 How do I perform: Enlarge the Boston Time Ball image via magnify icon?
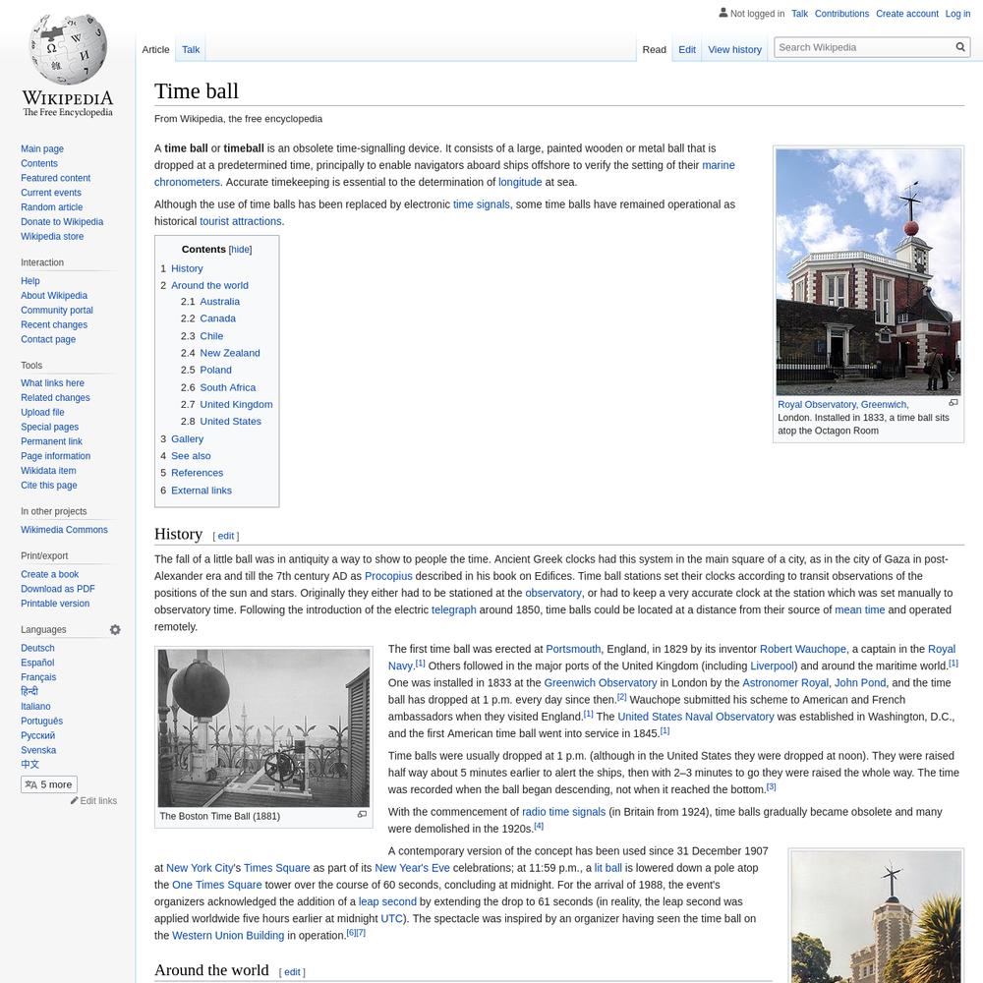coord(362,814)
